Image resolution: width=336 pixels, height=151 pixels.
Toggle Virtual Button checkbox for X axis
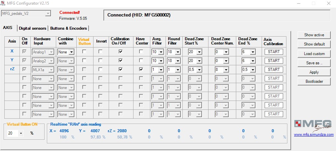[x=85, y=52]
